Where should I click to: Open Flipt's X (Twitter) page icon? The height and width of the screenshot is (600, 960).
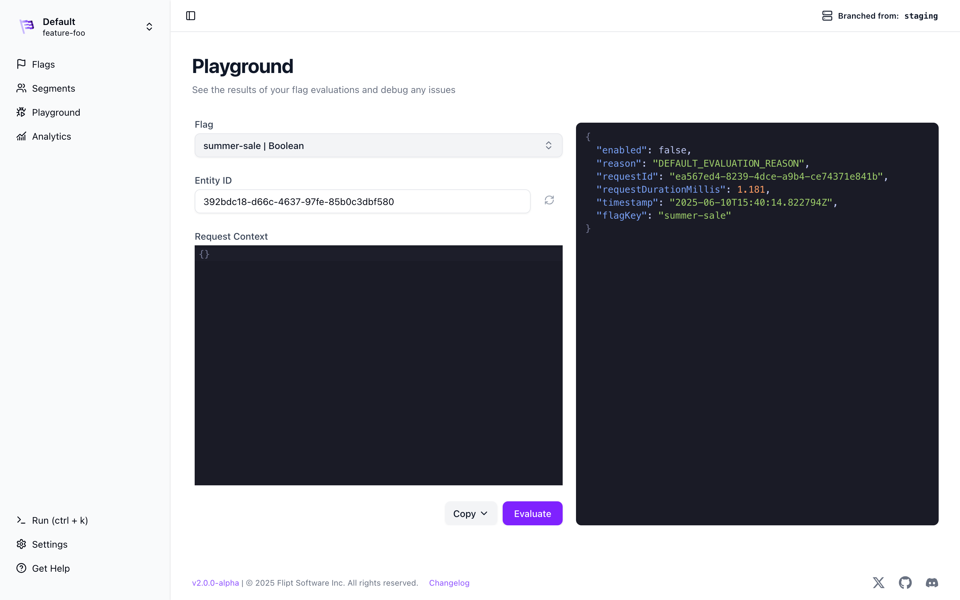click(x=878, y=583)
